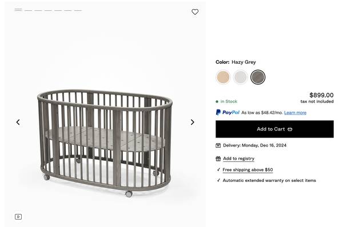Play the product video from bottom-left icon
Image resolution: width=343 pixels, height=227 pixels.
tap(18, 217)
